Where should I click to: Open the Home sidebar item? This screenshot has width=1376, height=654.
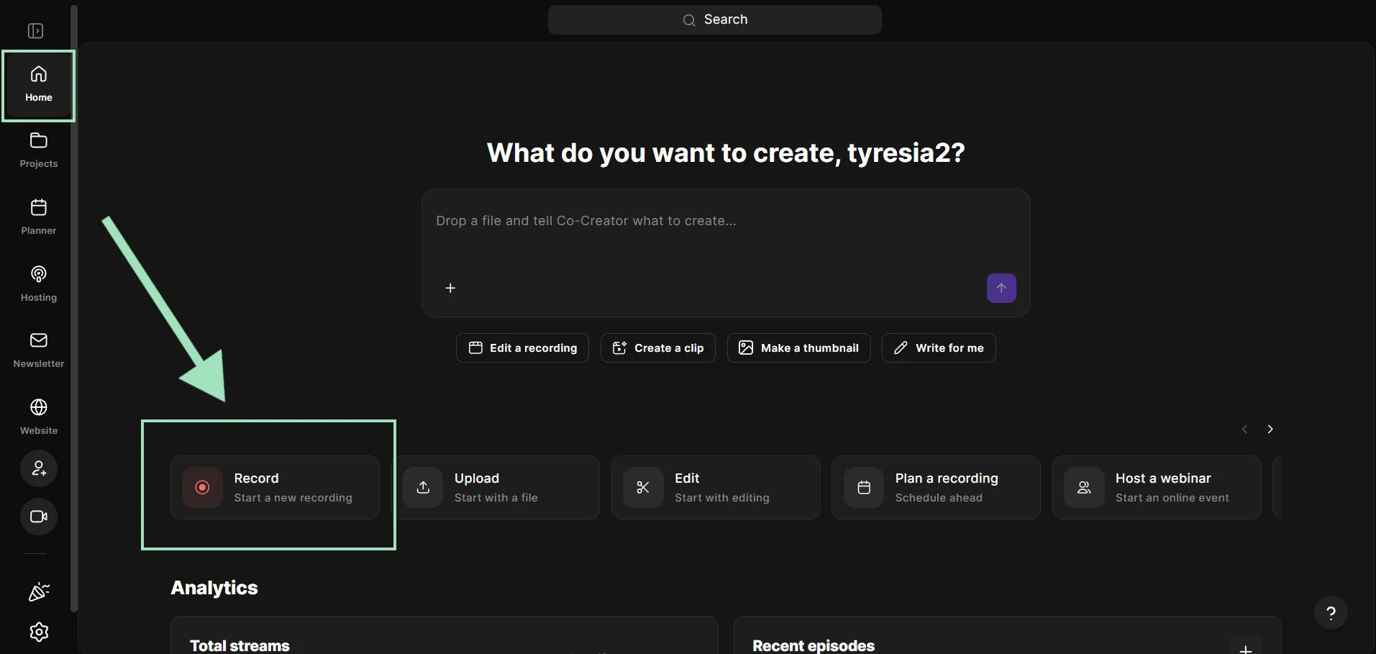pos(39,86)
